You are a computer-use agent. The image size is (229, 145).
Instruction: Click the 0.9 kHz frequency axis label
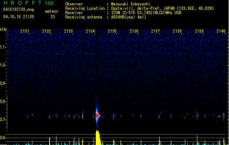point(3,83)
